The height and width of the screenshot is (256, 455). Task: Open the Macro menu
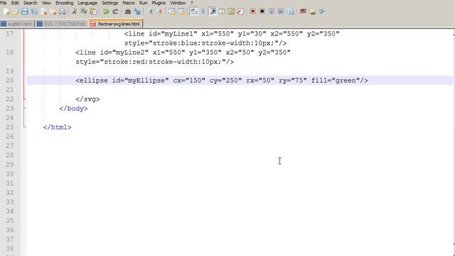[129, 3]
